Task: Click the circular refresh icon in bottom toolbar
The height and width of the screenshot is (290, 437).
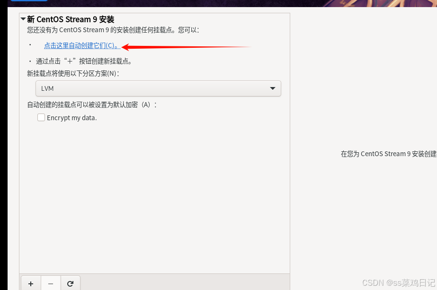Action: click(x=70, y=283)
